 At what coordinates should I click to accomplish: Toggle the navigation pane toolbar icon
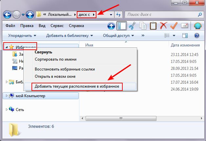pyautogui.click(x=122, y=26)
